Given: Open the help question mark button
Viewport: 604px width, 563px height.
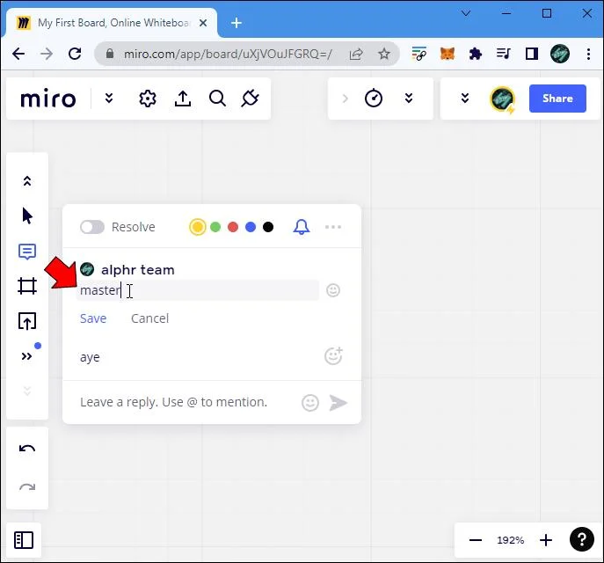Looking at the screenshot, I should click(582, 539).
